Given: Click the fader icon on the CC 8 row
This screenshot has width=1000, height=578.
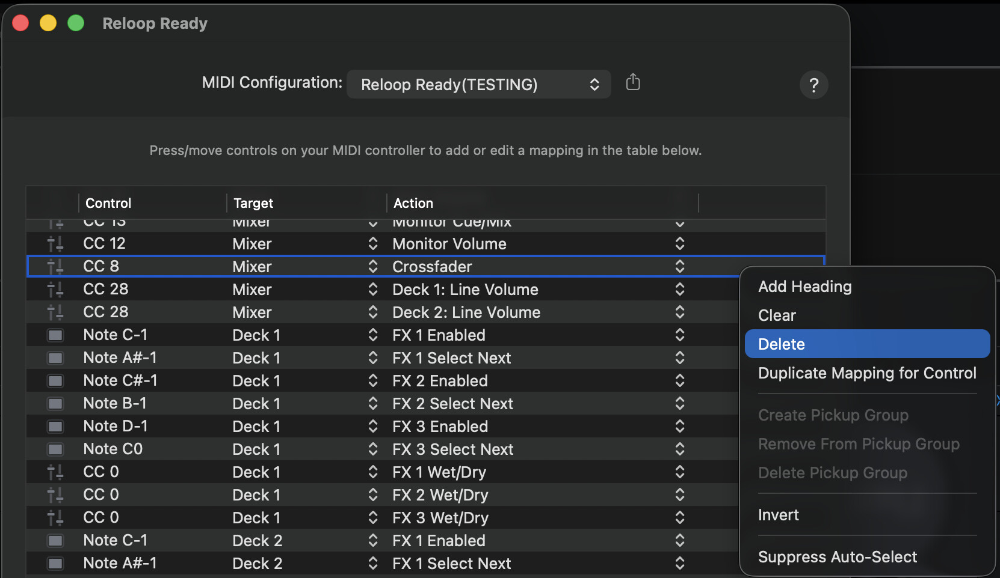Looking at the screenshot, I should (55, 267).
